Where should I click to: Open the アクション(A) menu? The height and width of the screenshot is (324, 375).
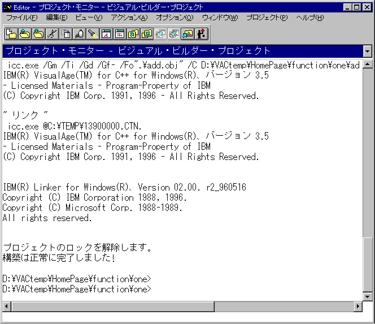tap(129, 18)
